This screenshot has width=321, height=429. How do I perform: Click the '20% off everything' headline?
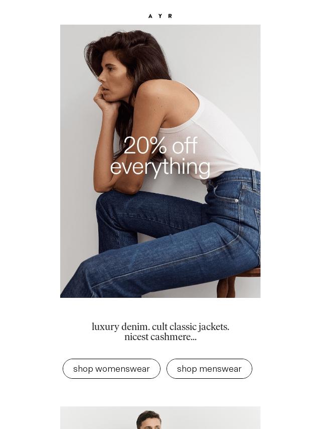(160, 156)
